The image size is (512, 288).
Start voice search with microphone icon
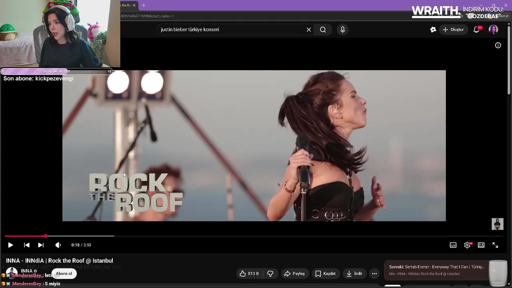[342, 30]
